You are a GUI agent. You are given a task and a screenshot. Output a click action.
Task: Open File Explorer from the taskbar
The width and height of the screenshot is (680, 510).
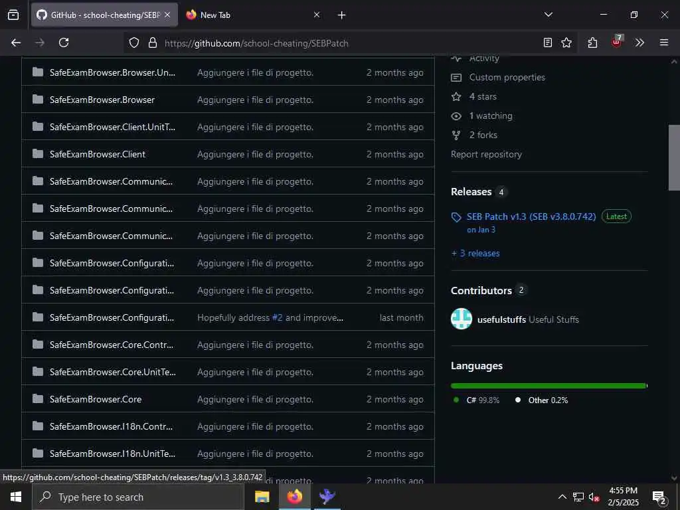[262, 497]
